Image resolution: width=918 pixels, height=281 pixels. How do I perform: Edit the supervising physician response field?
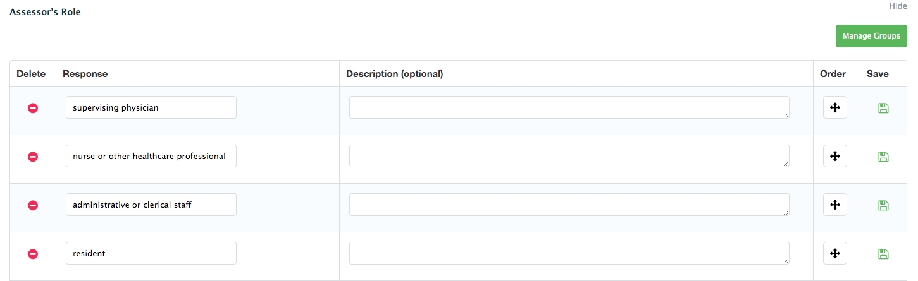click(x=151, y=107)
